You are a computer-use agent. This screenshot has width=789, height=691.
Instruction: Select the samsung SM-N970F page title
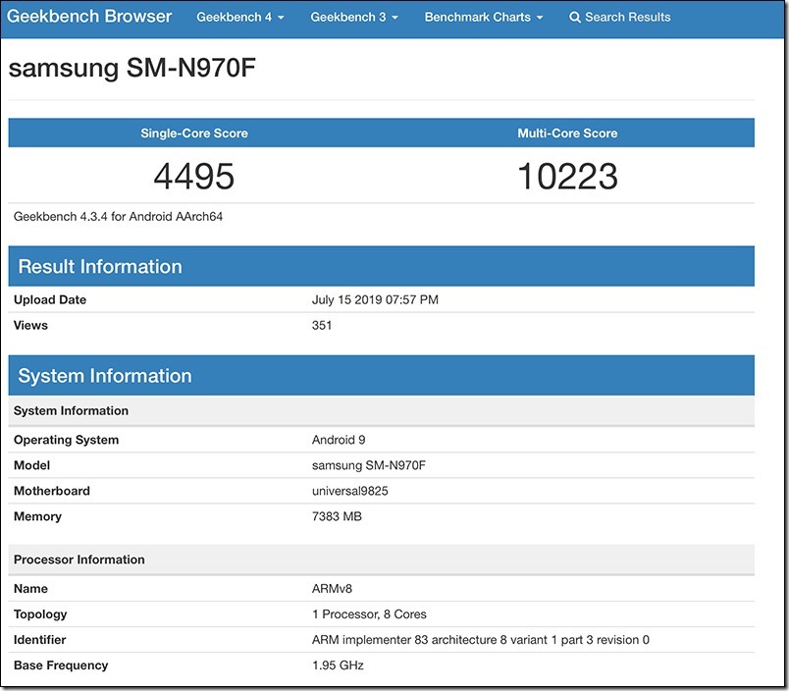coord(132,68)
